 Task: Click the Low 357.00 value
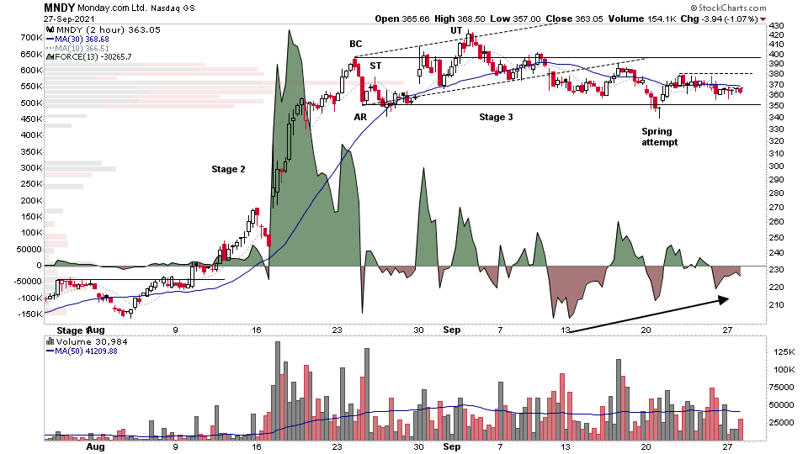click(x=515, y=19)
